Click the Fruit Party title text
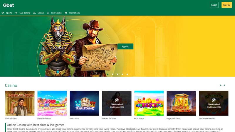This screenshot has width=235, height=132. click(139, 119)
